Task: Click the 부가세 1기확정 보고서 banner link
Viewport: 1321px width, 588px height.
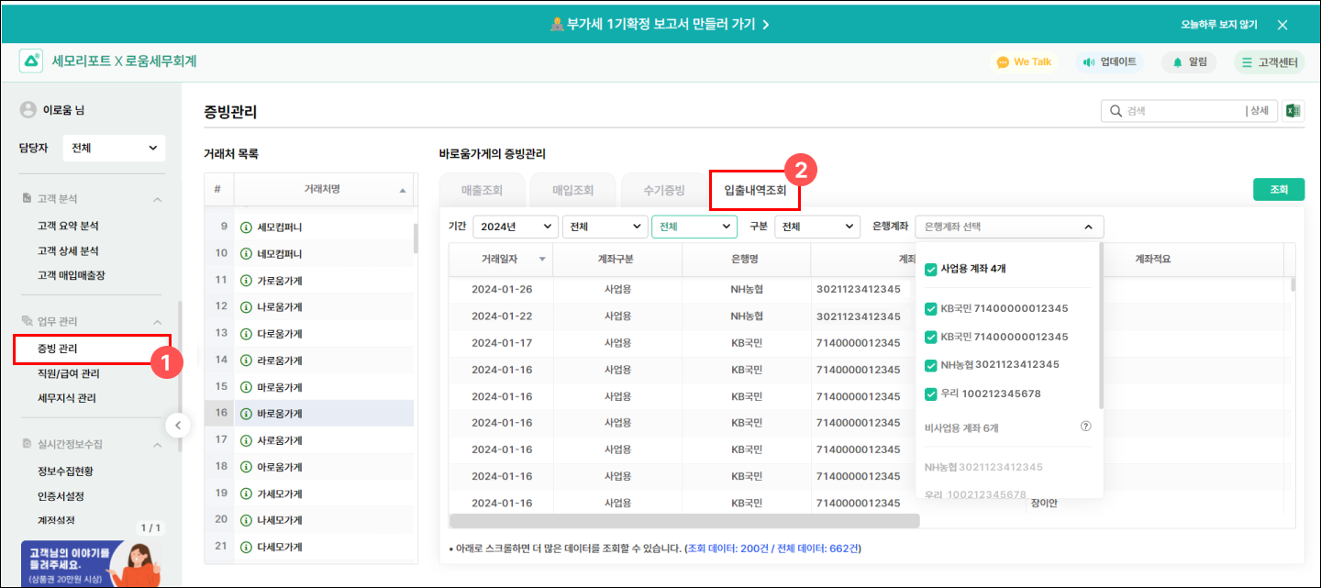Action: [x=660, y=25]
